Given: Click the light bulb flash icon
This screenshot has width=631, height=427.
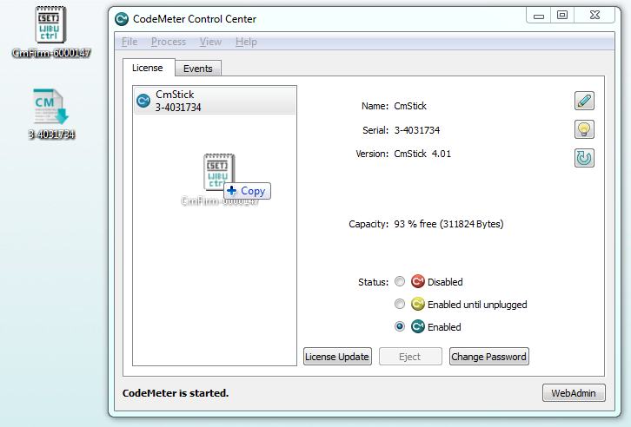Looking at the screenshot, I should pyautogui.click(x=584, y=129).
